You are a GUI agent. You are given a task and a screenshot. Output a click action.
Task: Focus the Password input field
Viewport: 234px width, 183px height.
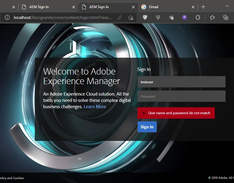[x=181, y=96]
